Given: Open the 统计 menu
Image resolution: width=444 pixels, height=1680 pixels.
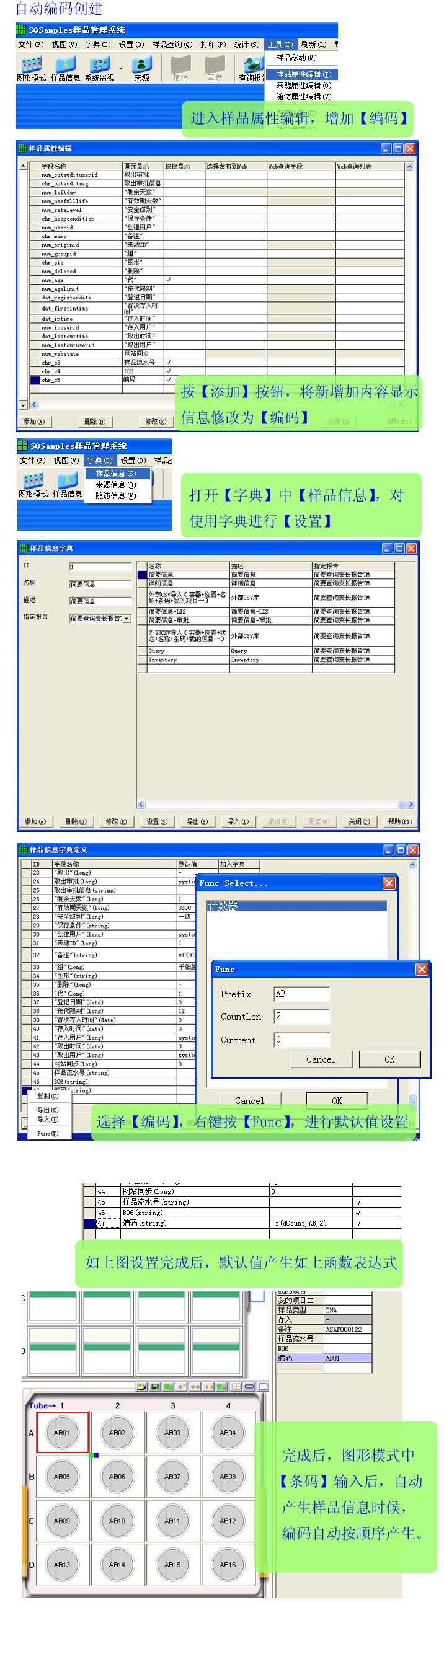Looking at the screenshot, I should [246, 45].
